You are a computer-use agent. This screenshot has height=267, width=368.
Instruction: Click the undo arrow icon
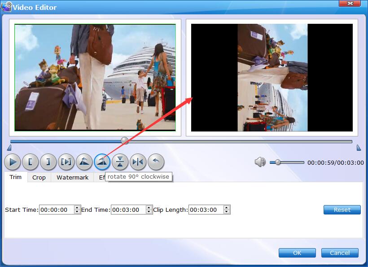tap(156, 162)
